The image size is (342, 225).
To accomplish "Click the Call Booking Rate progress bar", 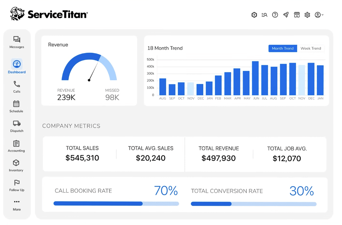I will (116, 204).
